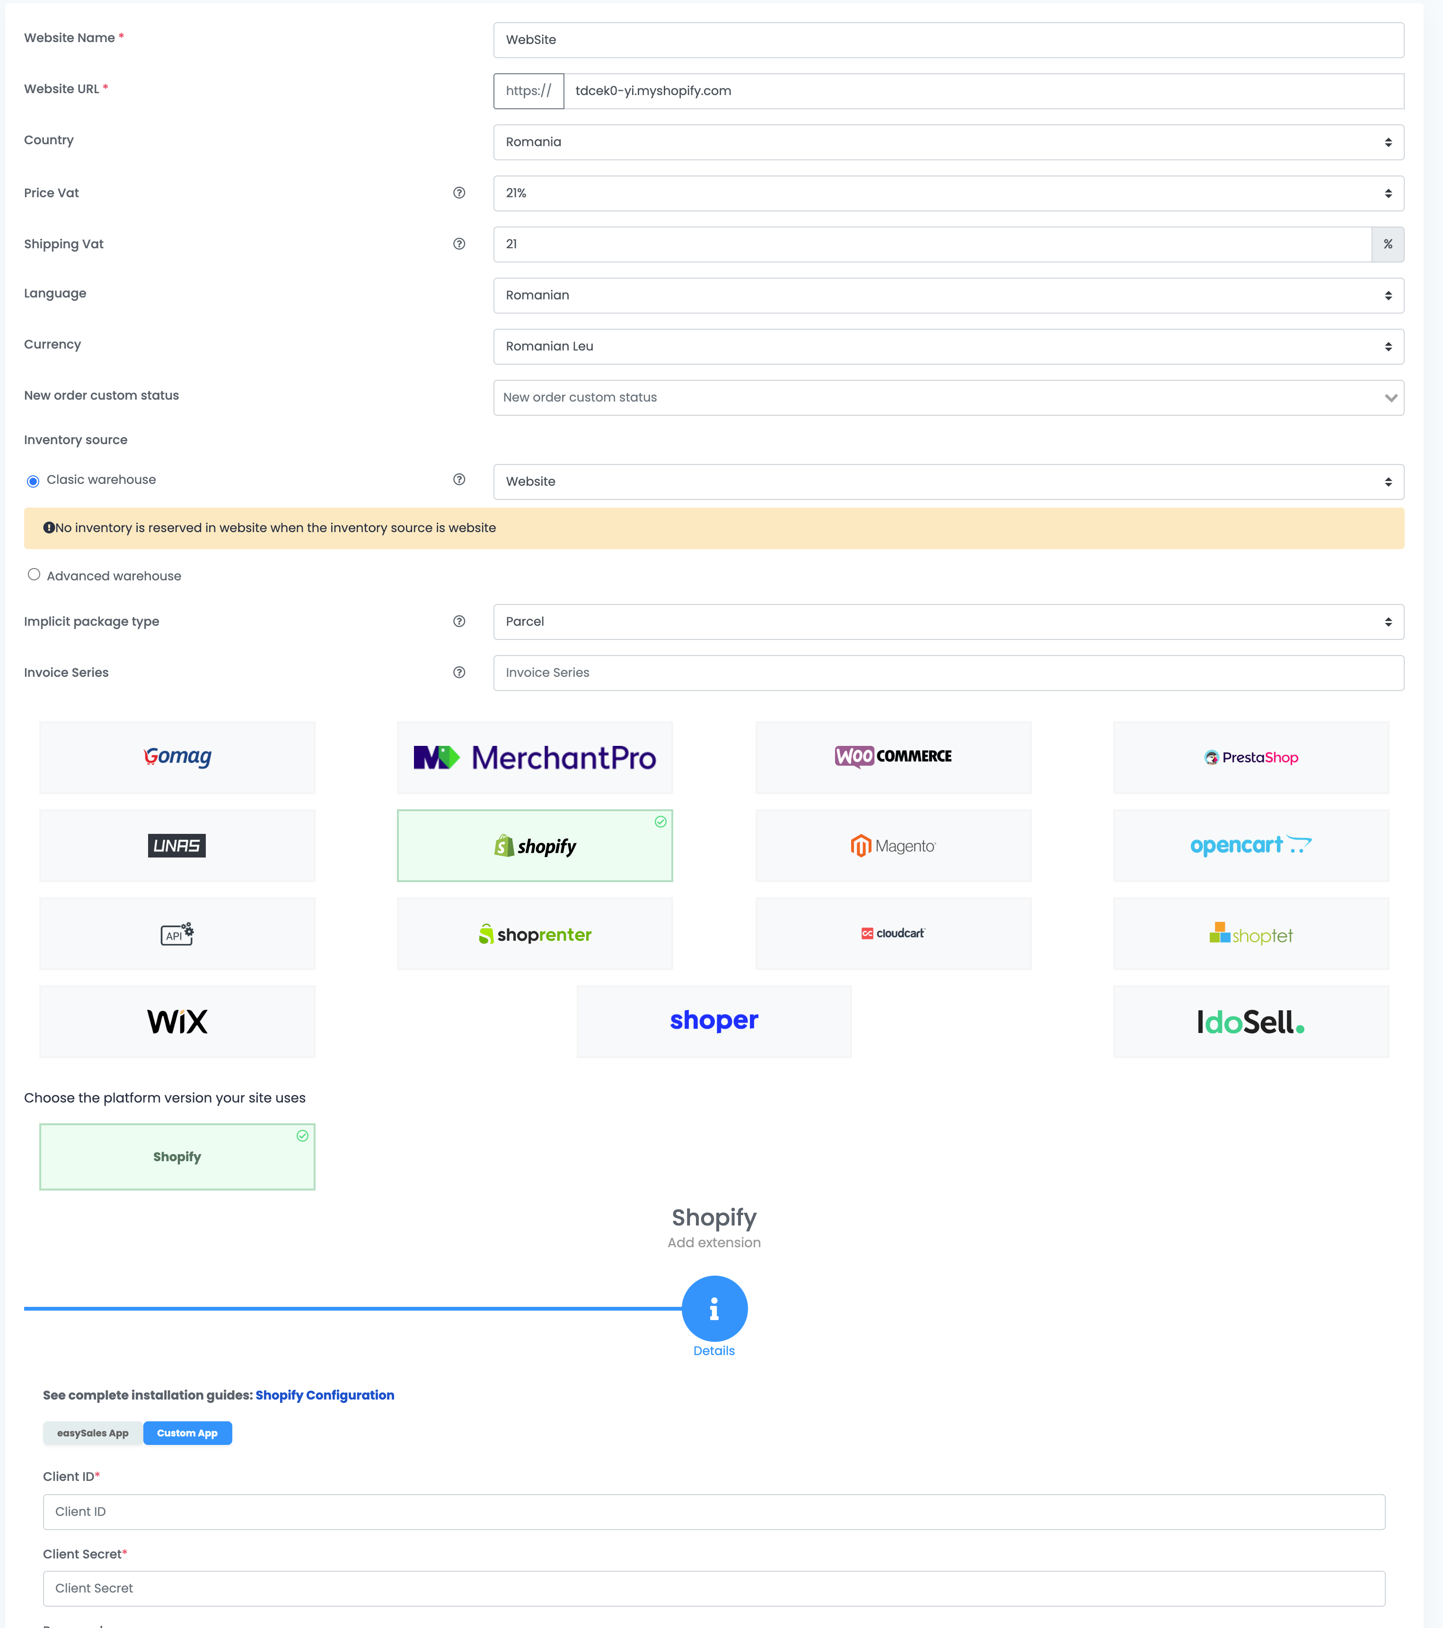This screenshot has width=1443, height=1628.
Task: Select the Gomag platform card
Action: click(x=177, y=757)
